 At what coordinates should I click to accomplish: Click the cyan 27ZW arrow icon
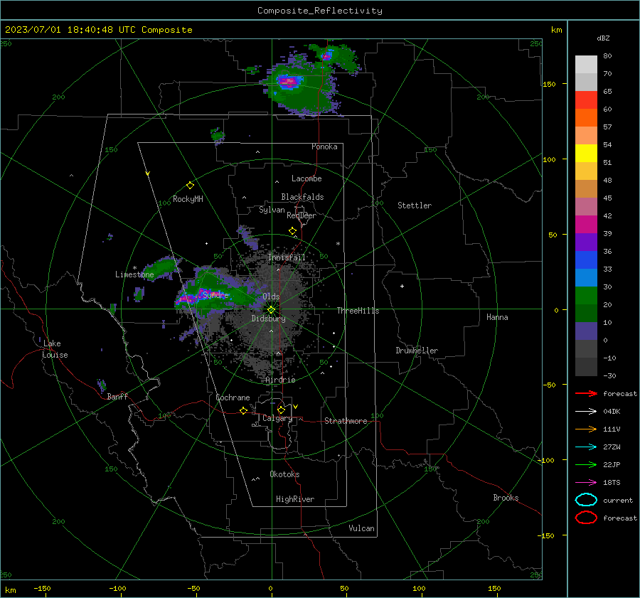586,447
